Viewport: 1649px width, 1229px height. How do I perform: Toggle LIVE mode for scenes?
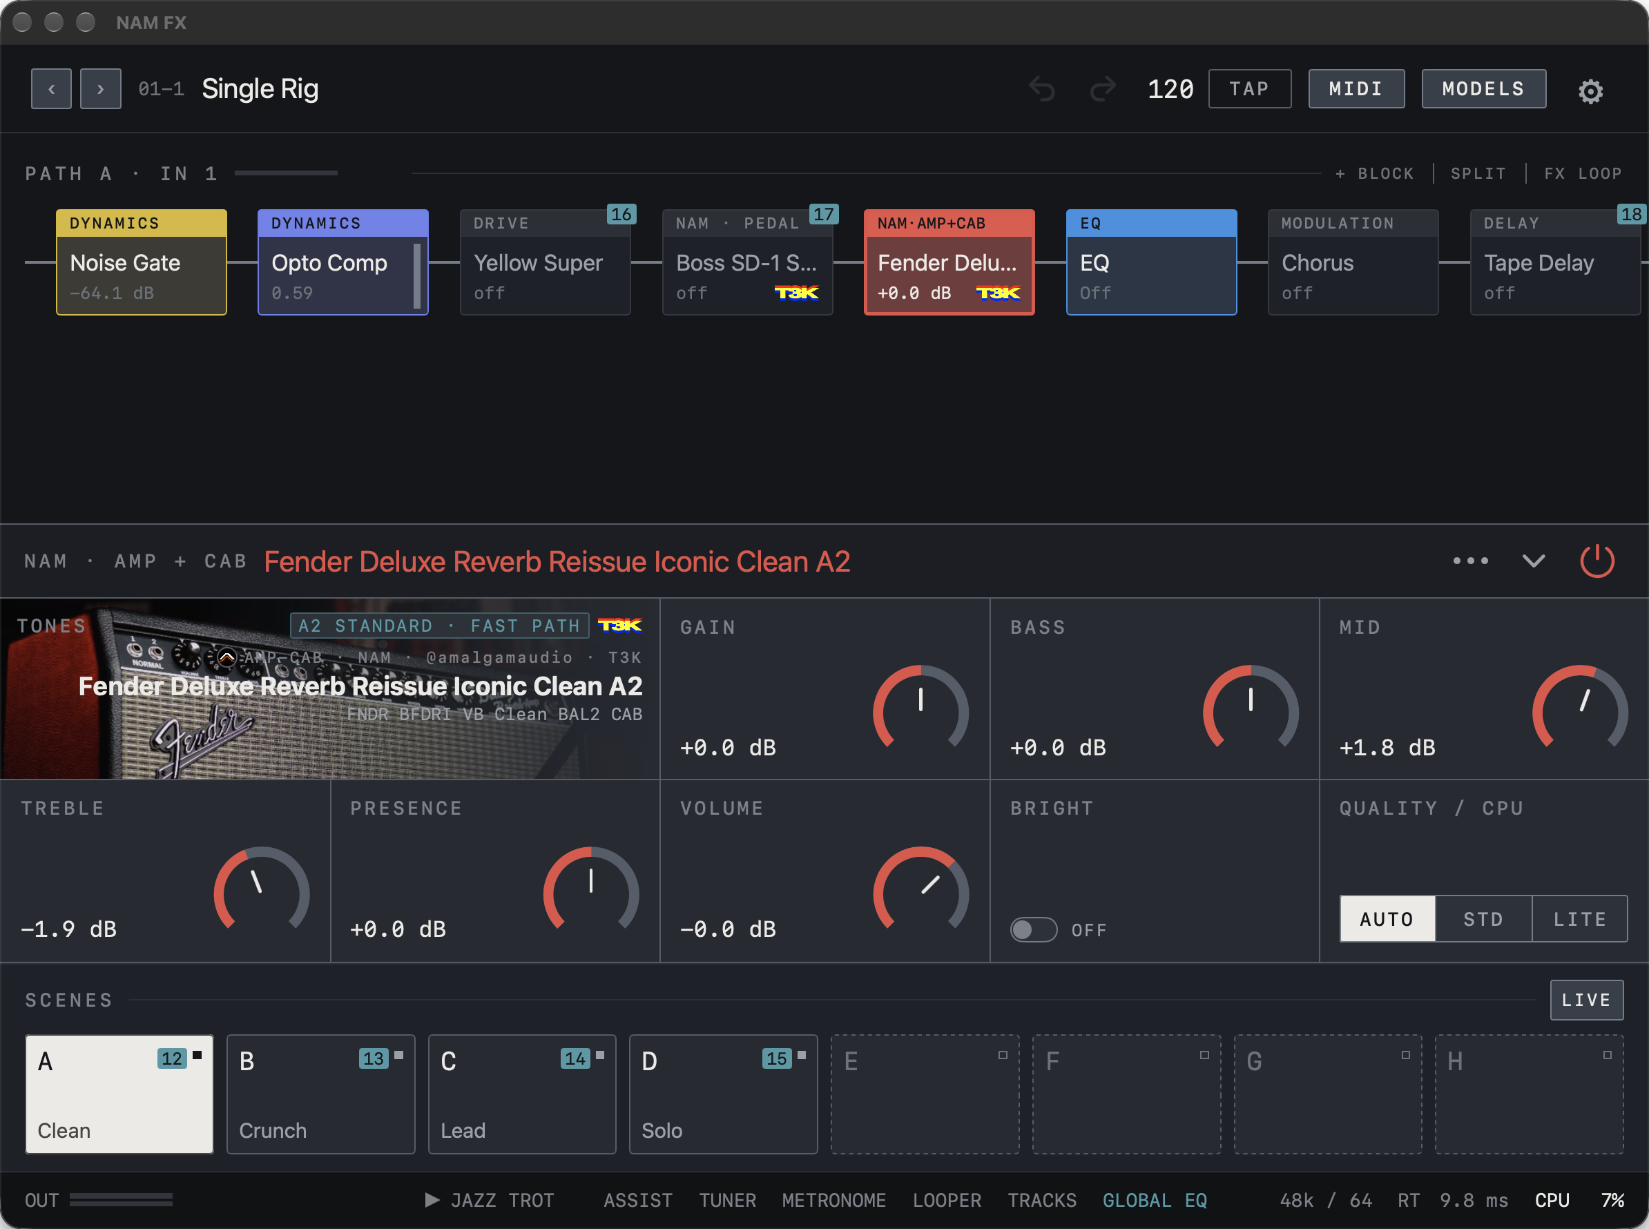(1586, 1000)
